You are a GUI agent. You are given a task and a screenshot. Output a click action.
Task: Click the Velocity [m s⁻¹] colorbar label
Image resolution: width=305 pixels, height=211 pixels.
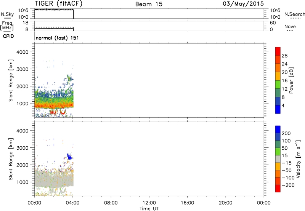point(298,159)
